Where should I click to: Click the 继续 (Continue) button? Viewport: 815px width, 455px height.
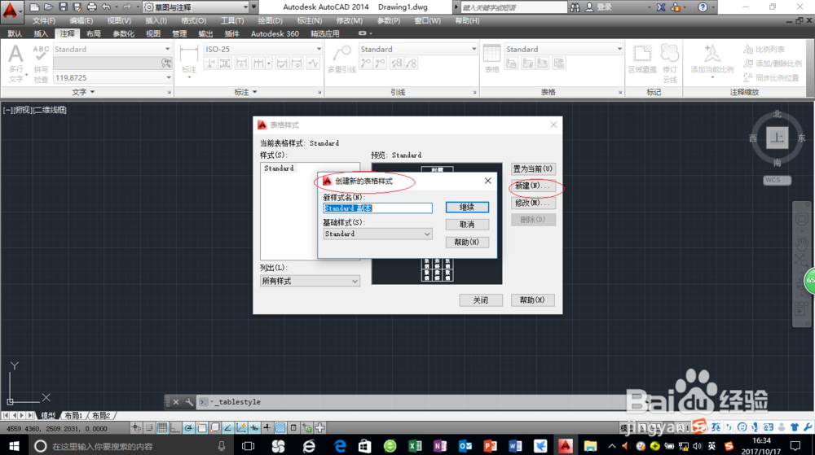click(x=467, y=207)
